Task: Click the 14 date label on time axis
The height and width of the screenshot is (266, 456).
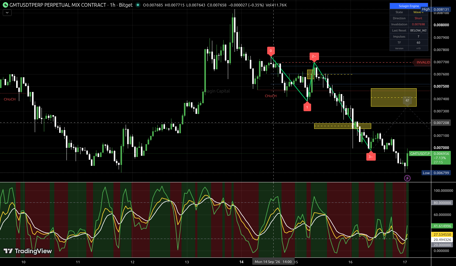Action: [x=241, y=262]
